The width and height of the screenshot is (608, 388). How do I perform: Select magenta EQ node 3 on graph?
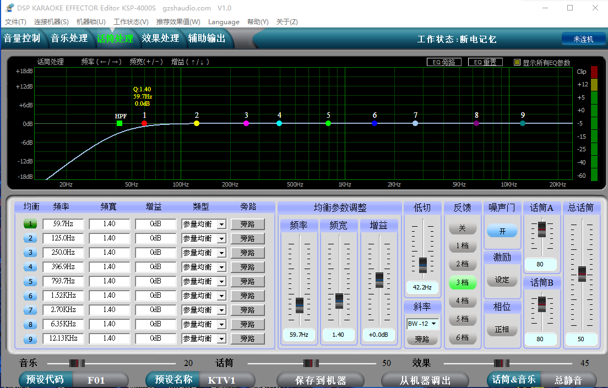[x=246, y=123]
